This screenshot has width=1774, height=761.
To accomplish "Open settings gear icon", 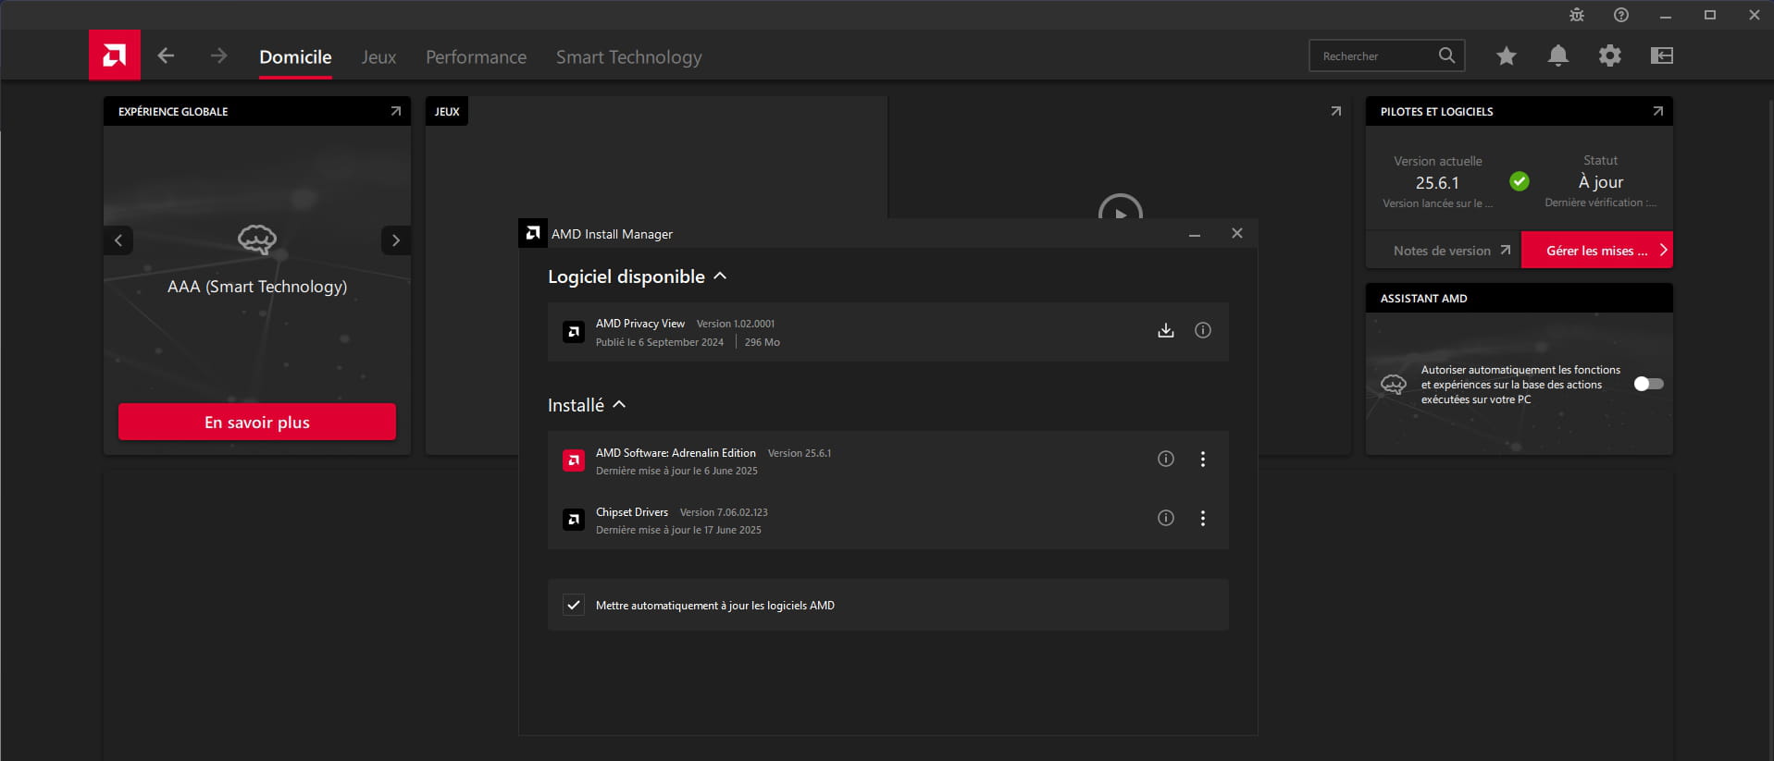I will click(x=1610, y=55).
